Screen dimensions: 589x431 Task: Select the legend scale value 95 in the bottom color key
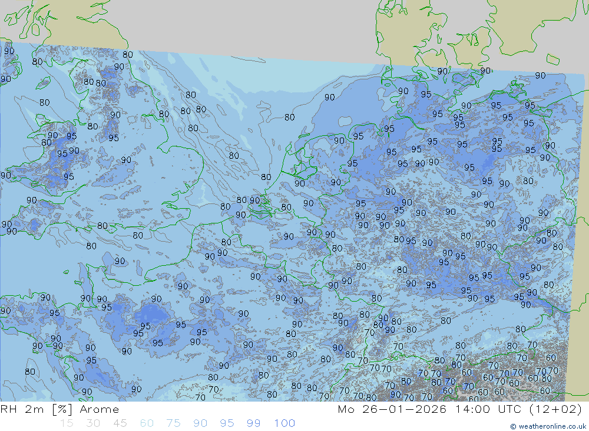pos(227,423)
